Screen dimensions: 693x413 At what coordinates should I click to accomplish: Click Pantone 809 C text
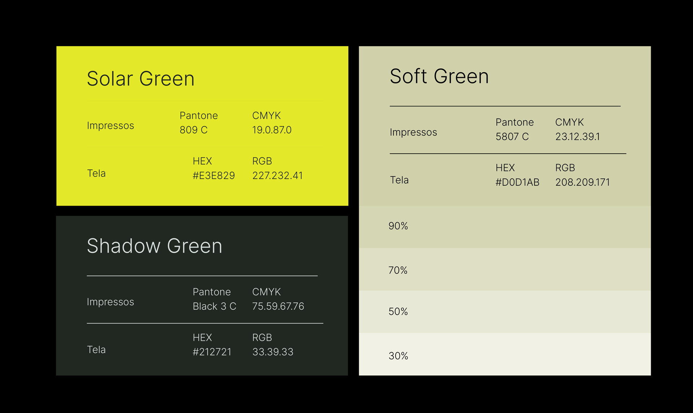coord(194,130)
